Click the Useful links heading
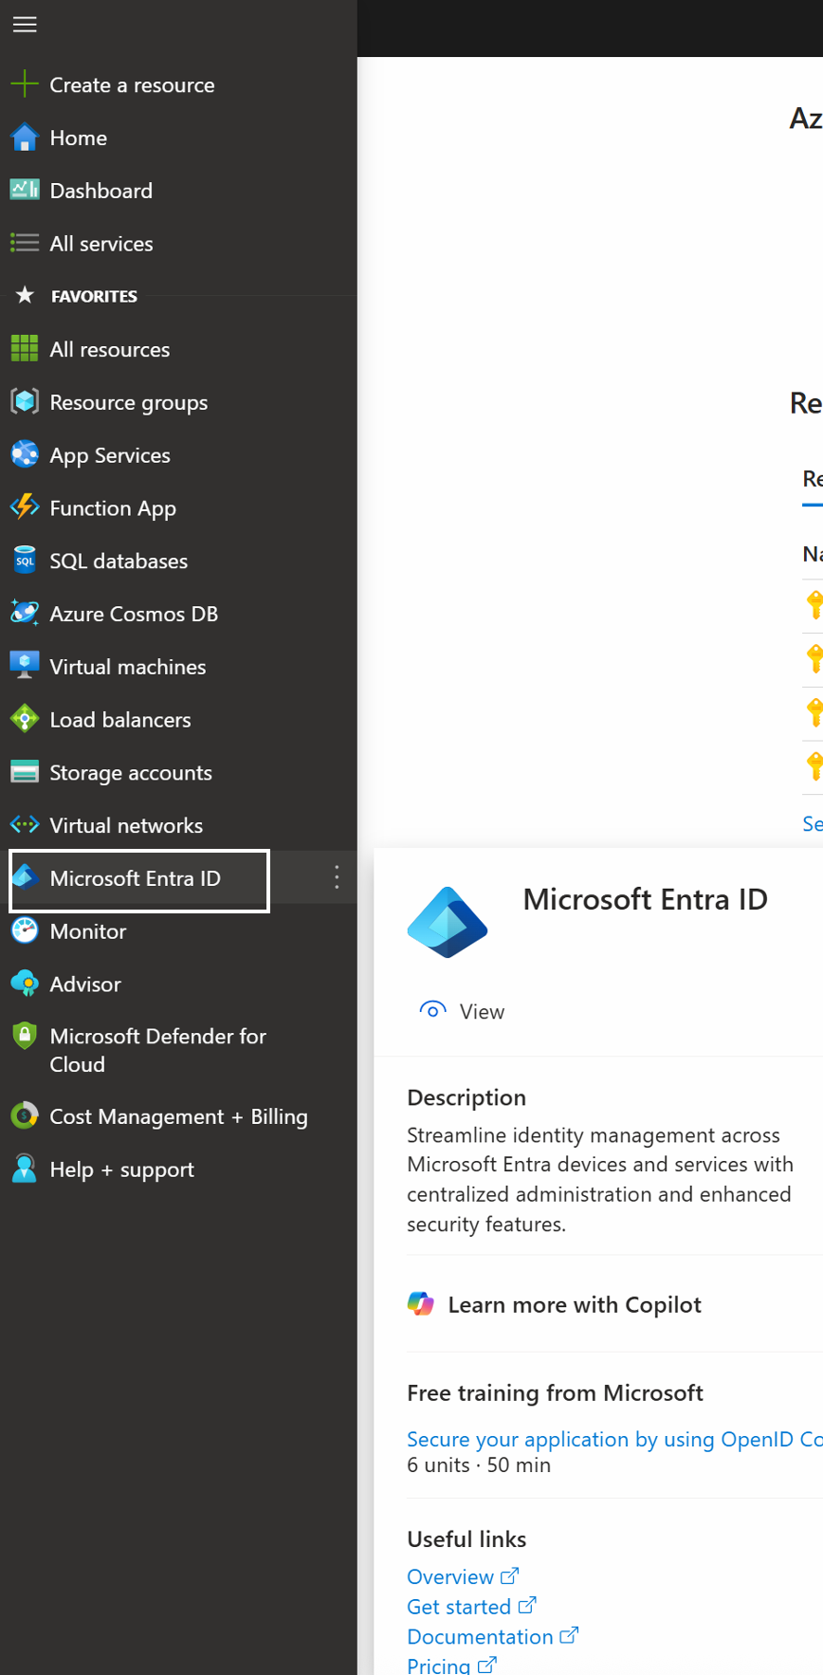Viewport: 823px width, 1675px height. (x=466, y=1538)
